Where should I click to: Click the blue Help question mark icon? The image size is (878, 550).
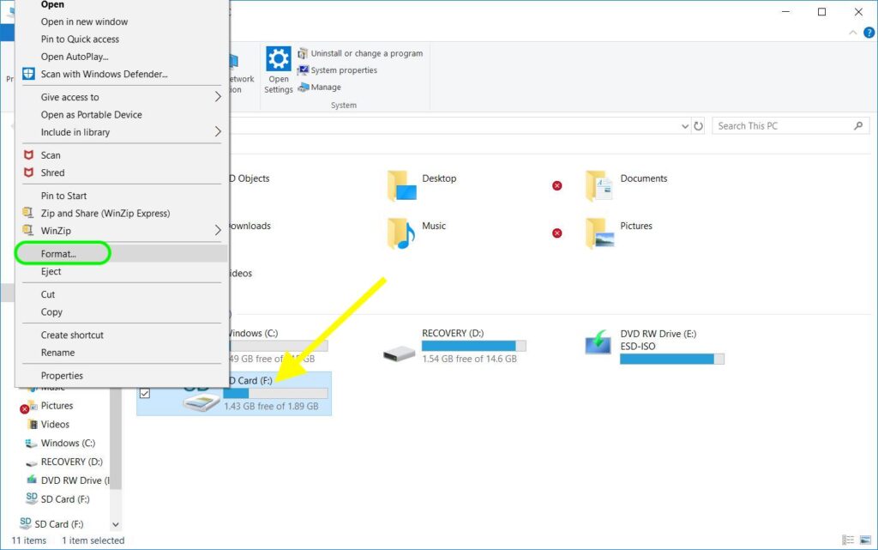tap(869, 33)
